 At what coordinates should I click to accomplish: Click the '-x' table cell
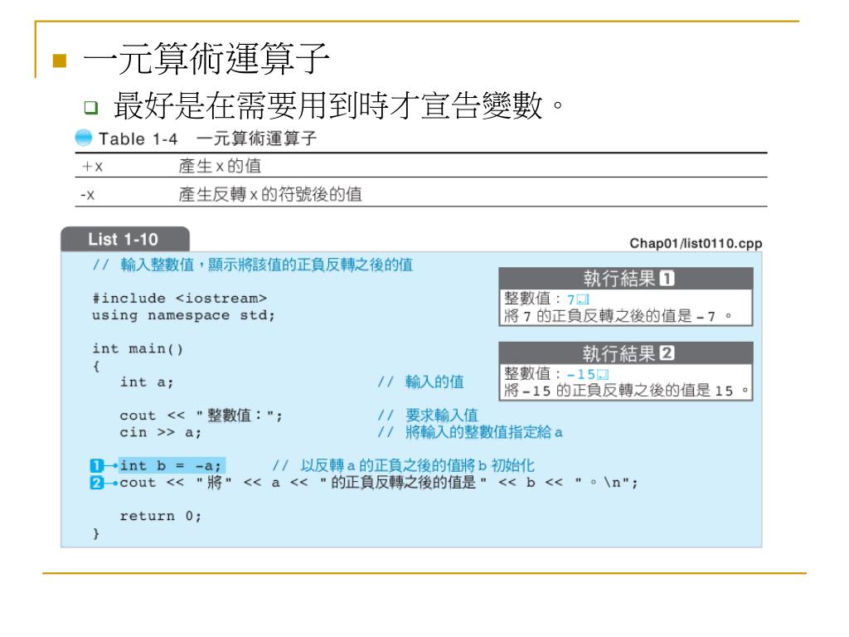coord(87,194)
